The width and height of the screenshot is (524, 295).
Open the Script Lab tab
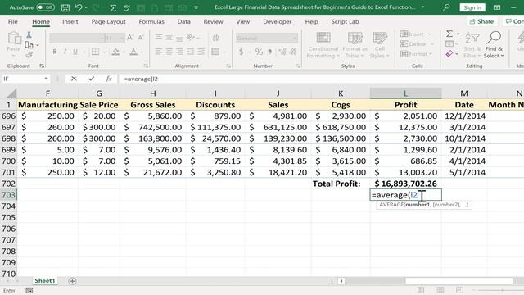tap(345, 22)
